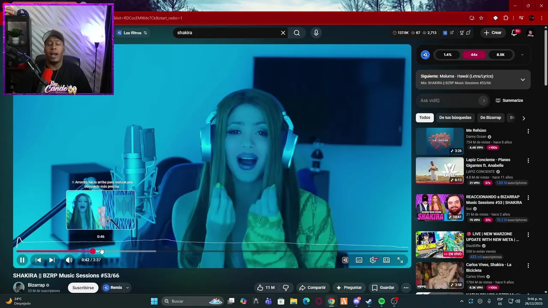The height and width of the screenshot is (308, 548).
Task: Skip to the next video
Action: tap(52, 260)
